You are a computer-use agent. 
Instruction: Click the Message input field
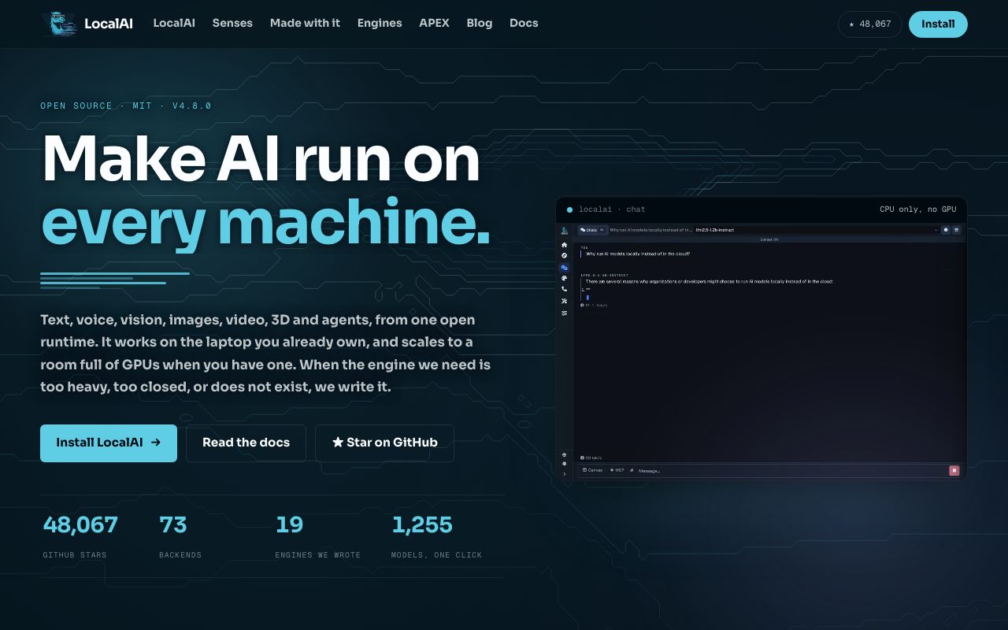point(791,471)
